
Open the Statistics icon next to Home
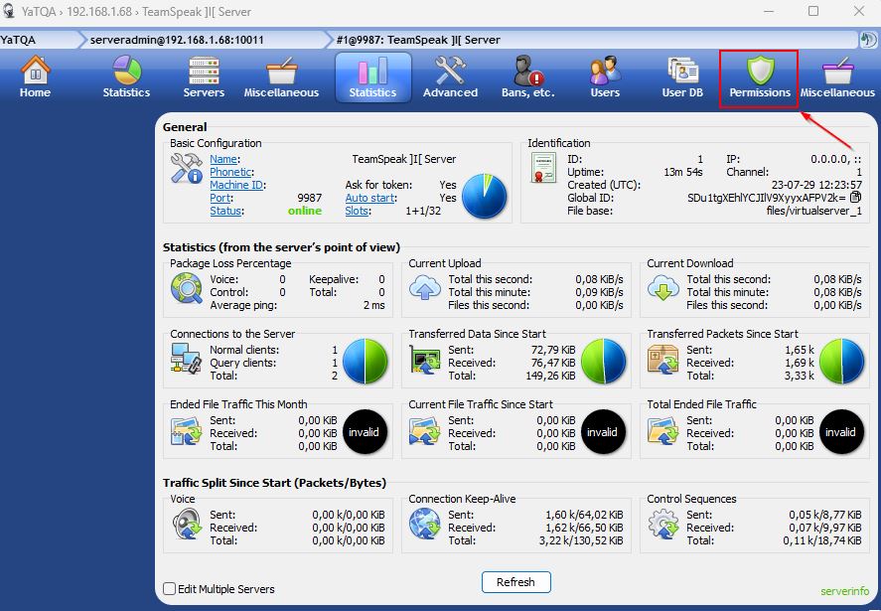point(126,77)
